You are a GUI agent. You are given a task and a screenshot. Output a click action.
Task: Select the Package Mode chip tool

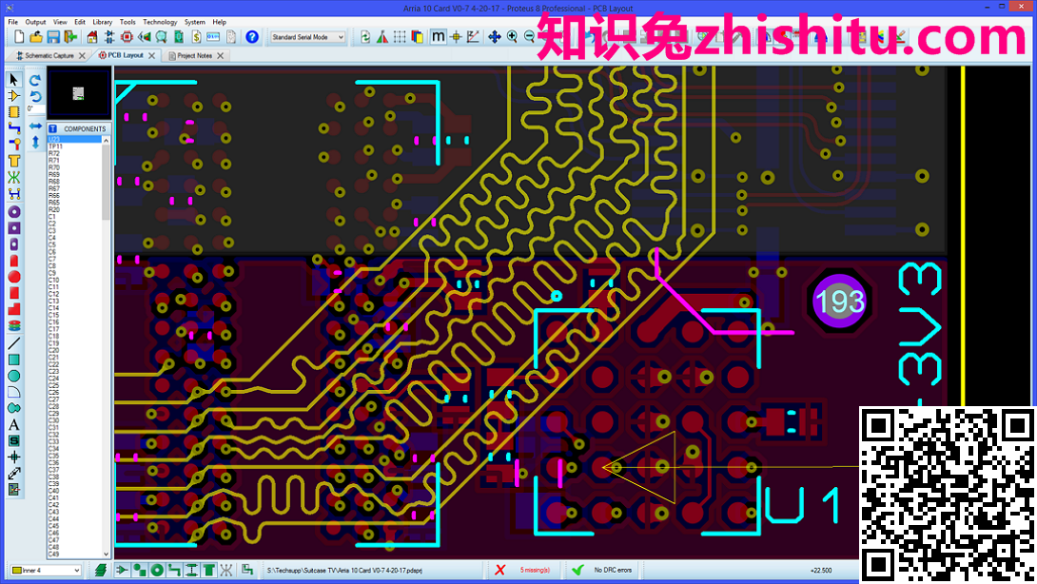click(13, 112)
